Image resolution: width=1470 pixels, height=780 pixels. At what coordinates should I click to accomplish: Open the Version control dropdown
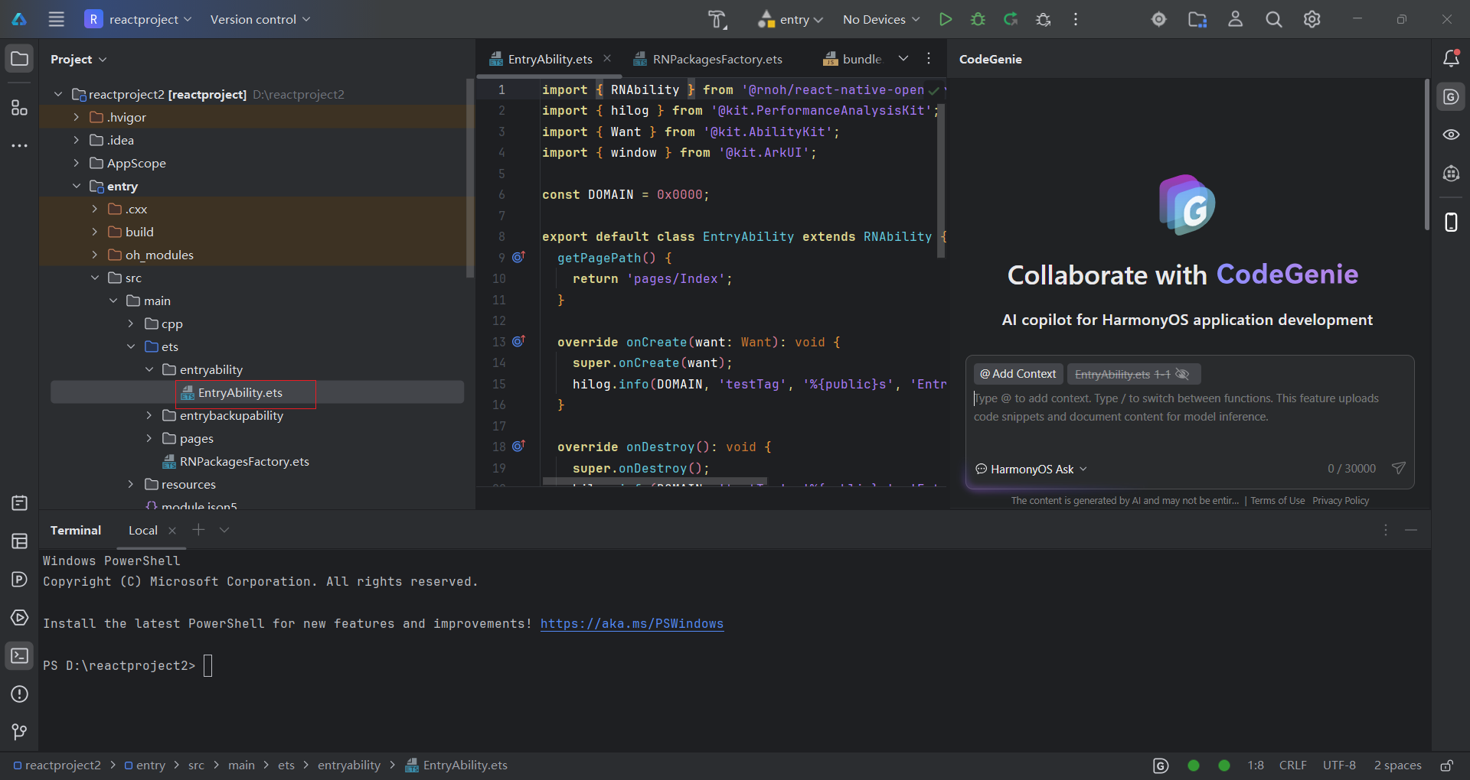tap(260, 19)
